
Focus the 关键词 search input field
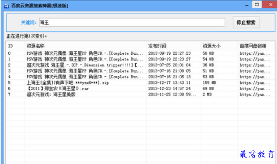pyautogui.click(x=132, y=22)
